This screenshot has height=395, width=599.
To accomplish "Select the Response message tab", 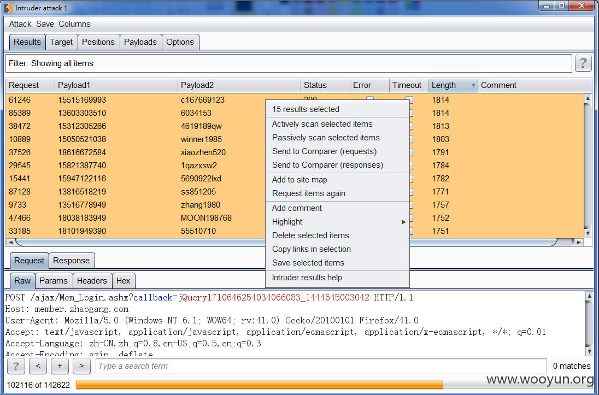I will [x=72, y=261].
